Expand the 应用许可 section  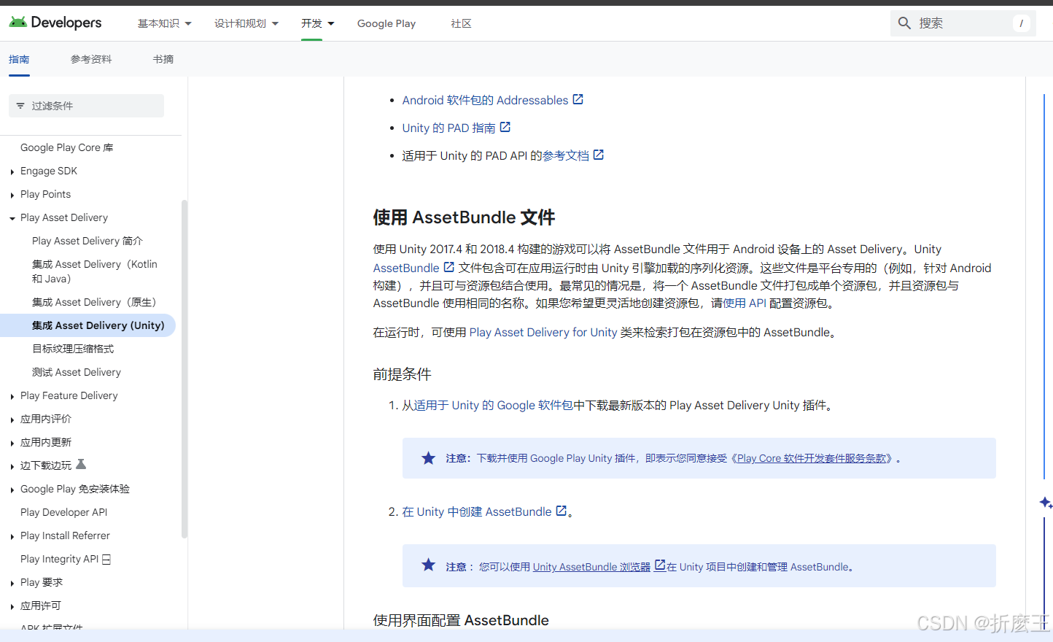[12, 606]
